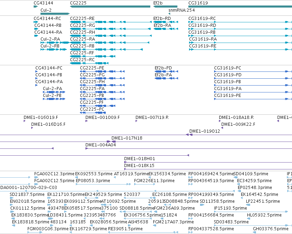
Task: Click protein Ef2b-PD label
Action: click(x=163, y=68)
